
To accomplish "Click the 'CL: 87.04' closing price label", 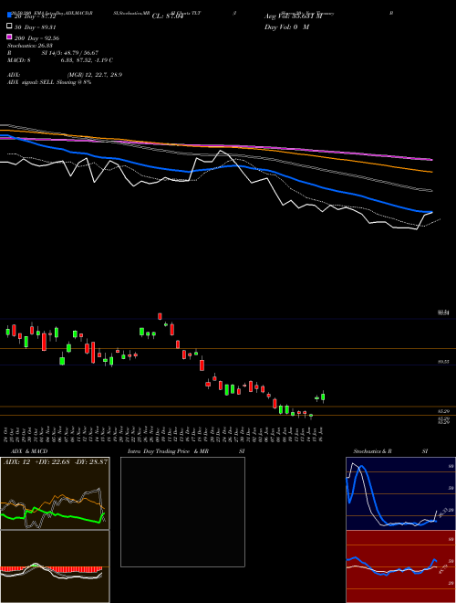I will [168, 16].
